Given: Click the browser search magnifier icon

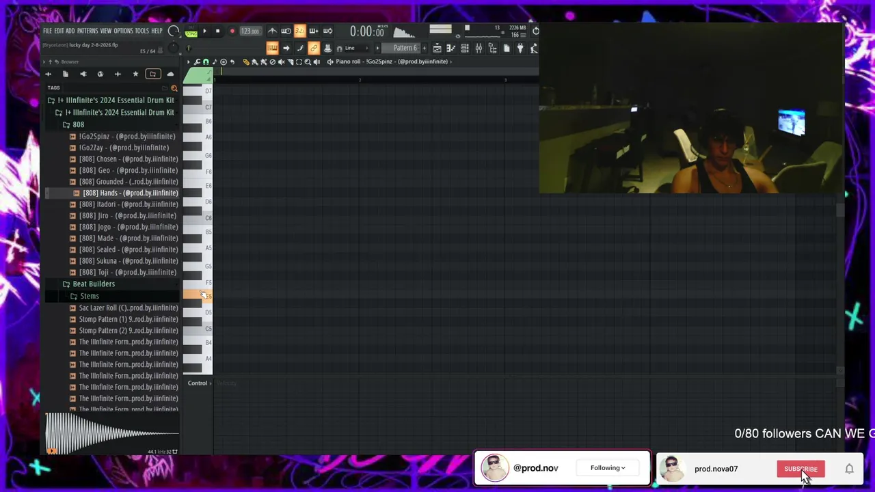Looking at the screenshot, I should click(174, 88).
